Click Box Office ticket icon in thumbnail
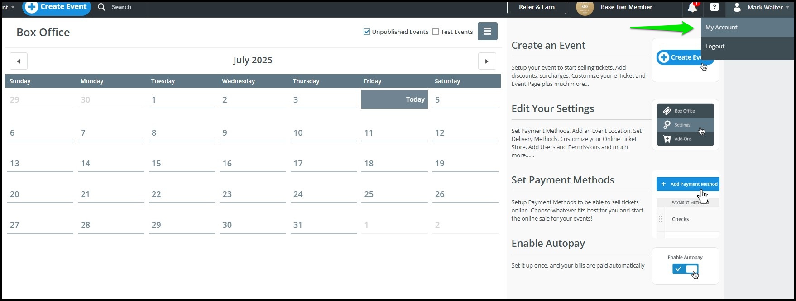Viewport: 796px width, 301px height. click(x=667, y=111)
